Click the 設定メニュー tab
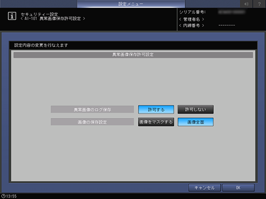266x199 pixels. tap(131, 4)
